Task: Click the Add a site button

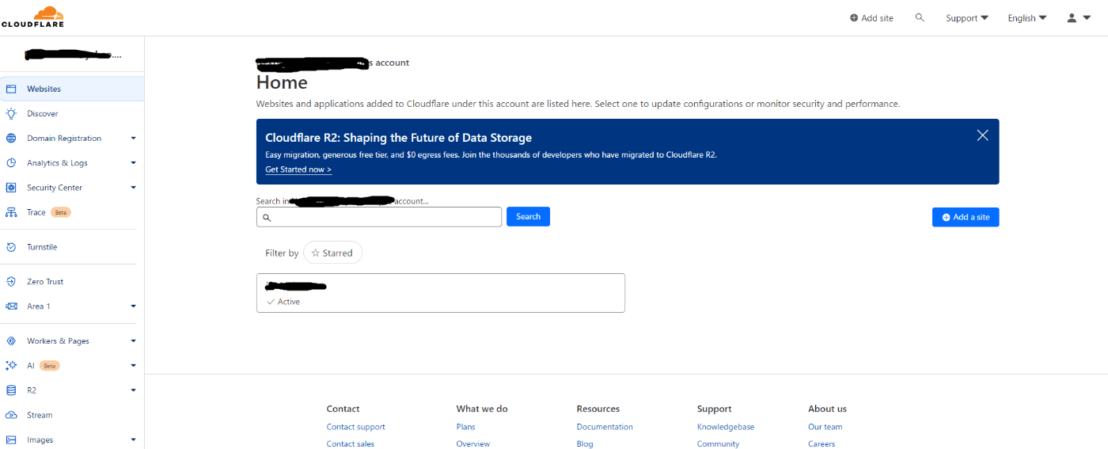Action: coord(966,217)
